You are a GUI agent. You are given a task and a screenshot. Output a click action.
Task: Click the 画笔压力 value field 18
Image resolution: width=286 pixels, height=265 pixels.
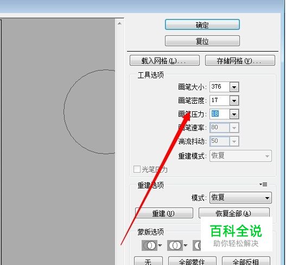[220, 114]
